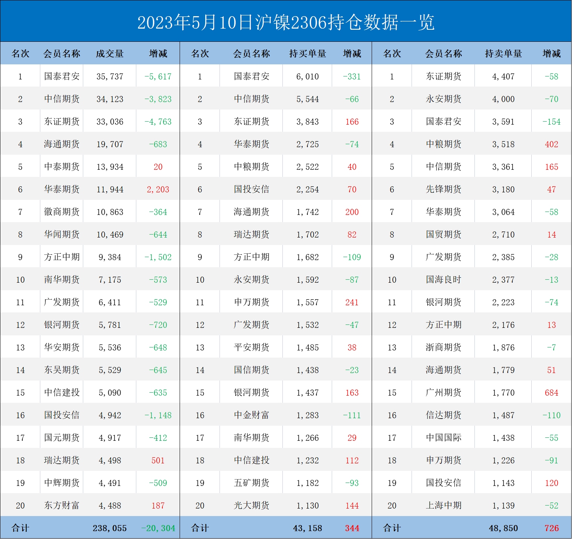Select member name 东方财富
Screen dimensions: 572x539
click(62, 505)
